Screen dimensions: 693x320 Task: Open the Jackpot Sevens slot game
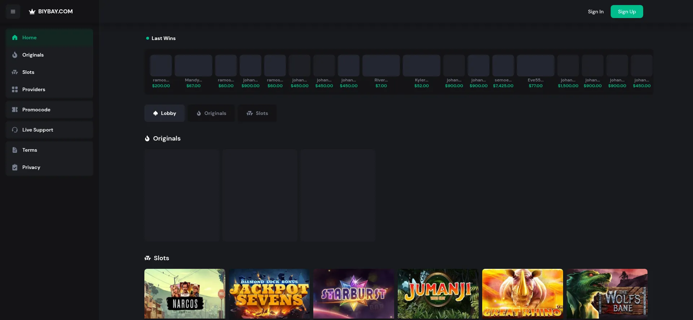[x=269, y=294]
